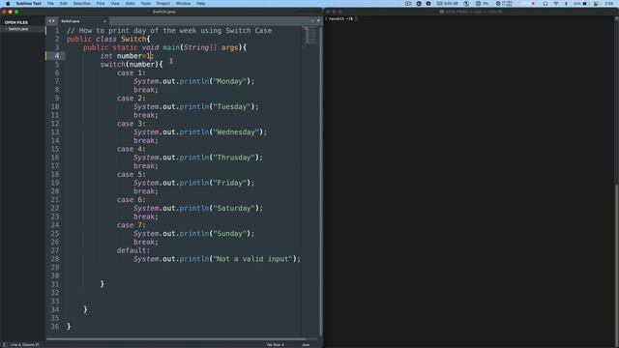Open the Find menu
619x348 pixels.
tap(101, 4)
